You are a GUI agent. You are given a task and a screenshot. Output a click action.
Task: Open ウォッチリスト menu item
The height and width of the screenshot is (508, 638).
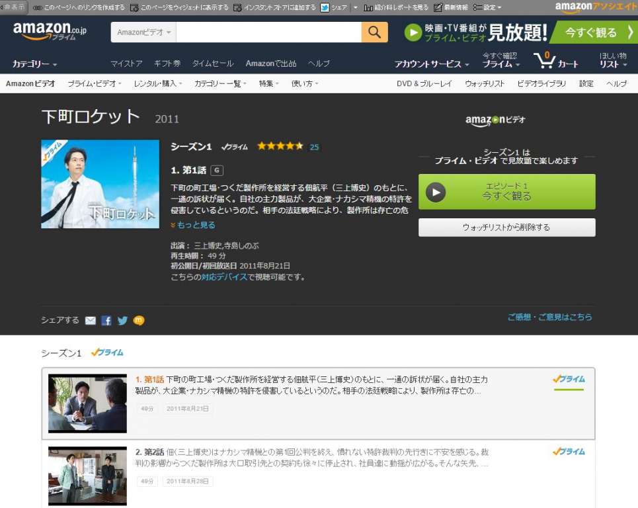tap(485, 83)
